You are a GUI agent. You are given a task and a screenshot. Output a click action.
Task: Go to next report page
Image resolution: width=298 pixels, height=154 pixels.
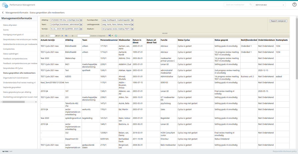tap(62, 36)
